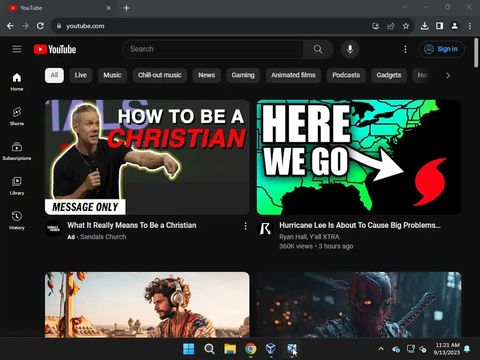
Task: Click the install app icon in address bar
Action: pos(376,26)
